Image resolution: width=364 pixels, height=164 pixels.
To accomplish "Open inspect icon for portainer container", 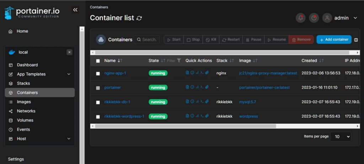I will pos(192,87).
